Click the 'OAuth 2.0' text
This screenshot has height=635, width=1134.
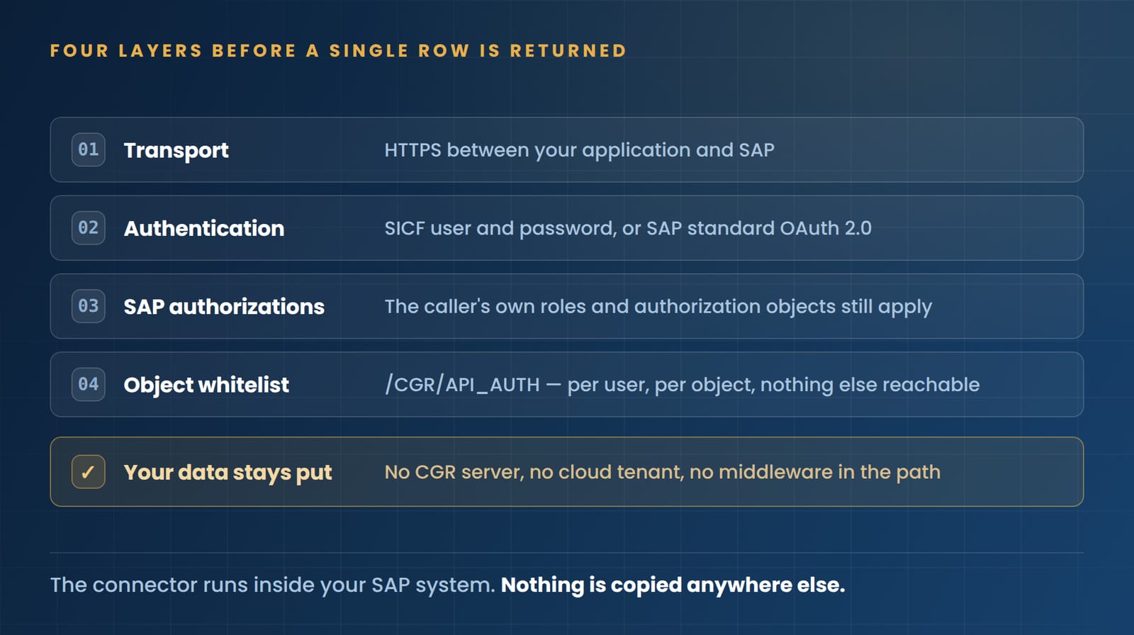point(826,228)
